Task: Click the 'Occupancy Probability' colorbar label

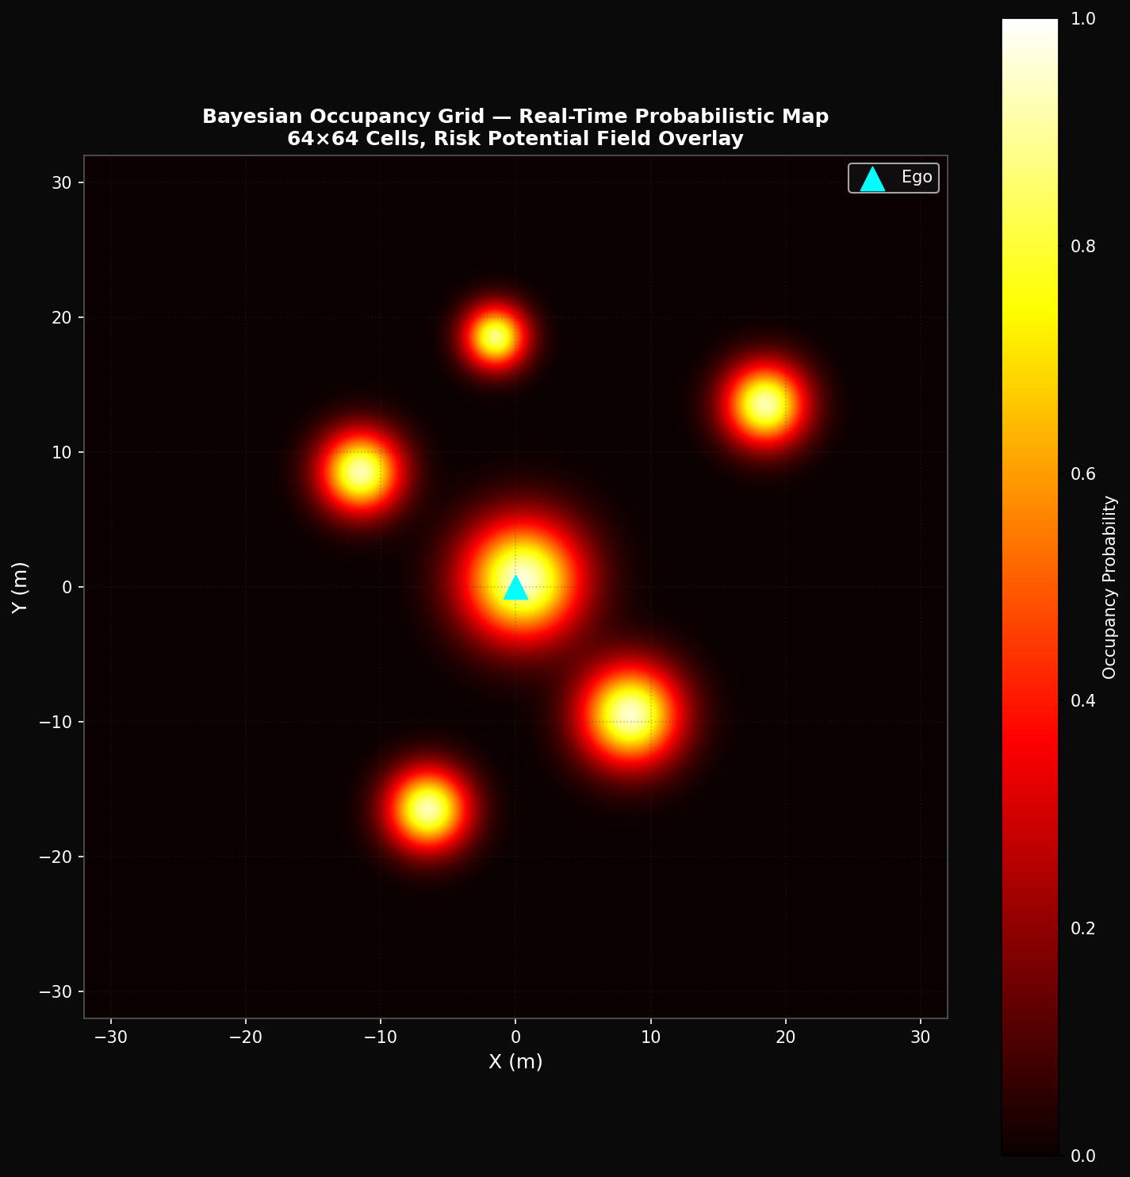Action: point(1109,587)
